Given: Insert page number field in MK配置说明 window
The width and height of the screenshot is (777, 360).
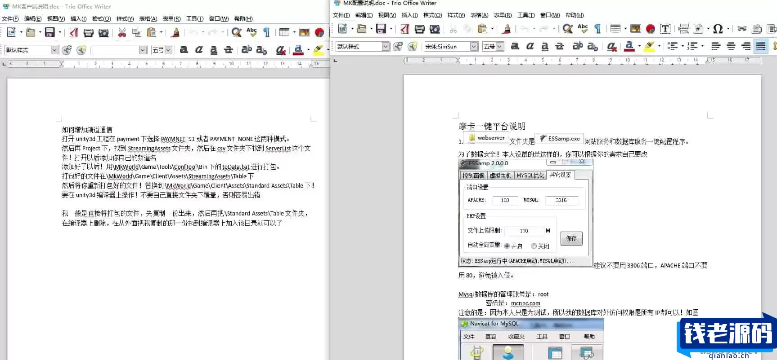Looking at the screenshot, I should [x=698, y=29].
